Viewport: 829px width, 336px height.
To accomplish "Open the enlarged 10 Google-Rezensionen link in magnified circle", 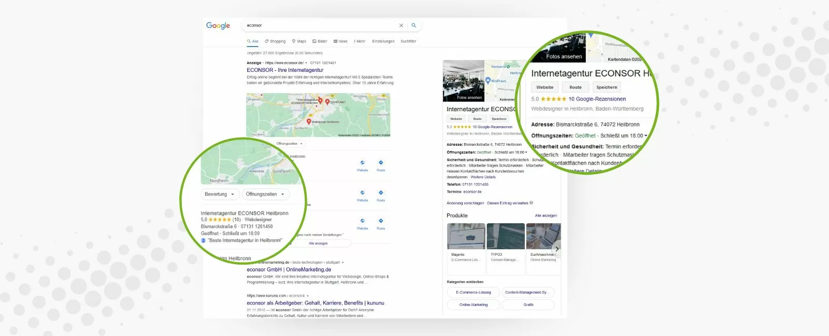I will [x=597, y=99].
